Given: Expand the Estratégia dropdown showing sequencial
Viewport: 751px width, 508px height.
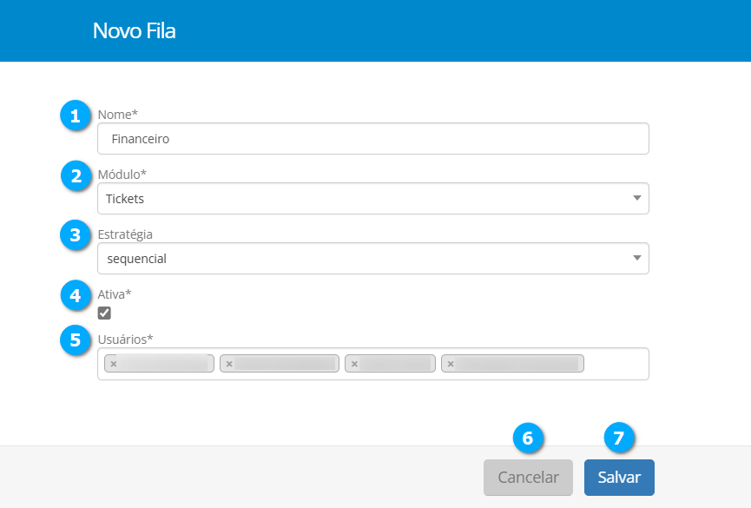Looking at the screenshot, I should click(372, 258).
